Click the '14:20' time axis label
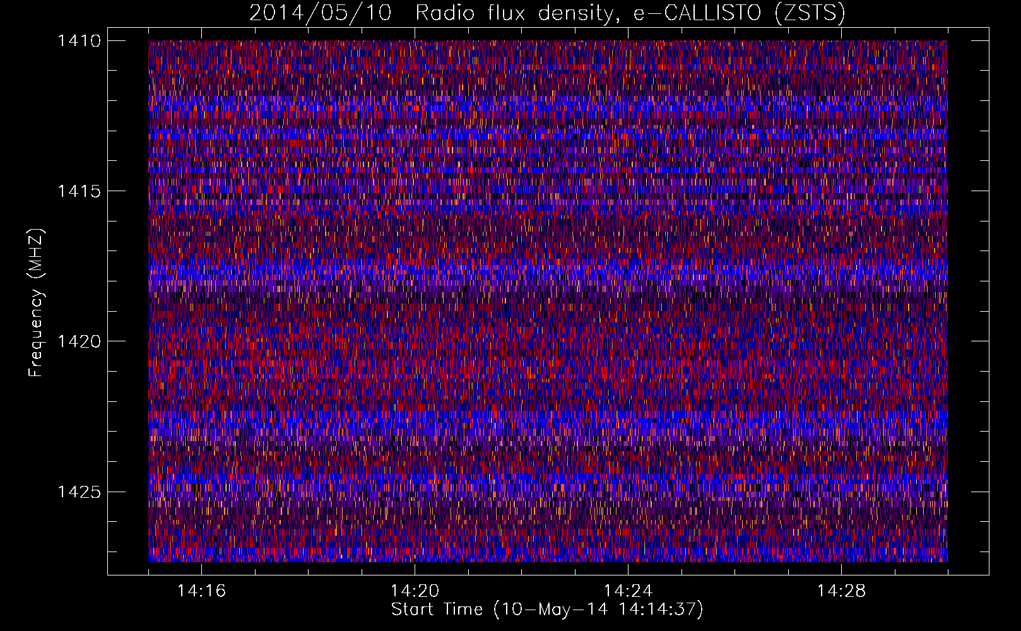Viewport: 1021px width, 631px height. tap(415, 591)
